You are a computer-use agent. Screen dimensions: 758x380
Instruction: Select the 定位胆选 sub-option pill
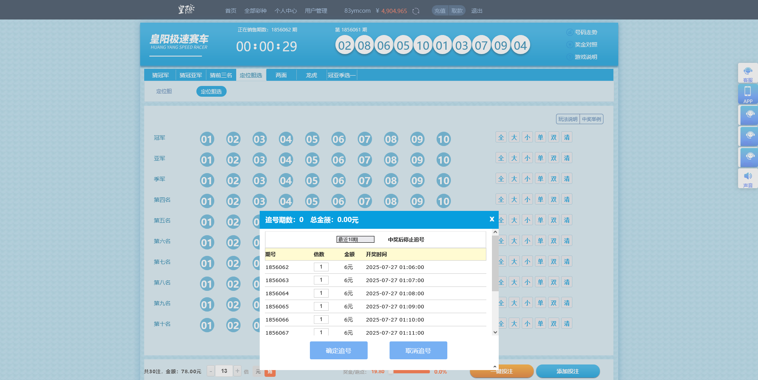[212, 92]
